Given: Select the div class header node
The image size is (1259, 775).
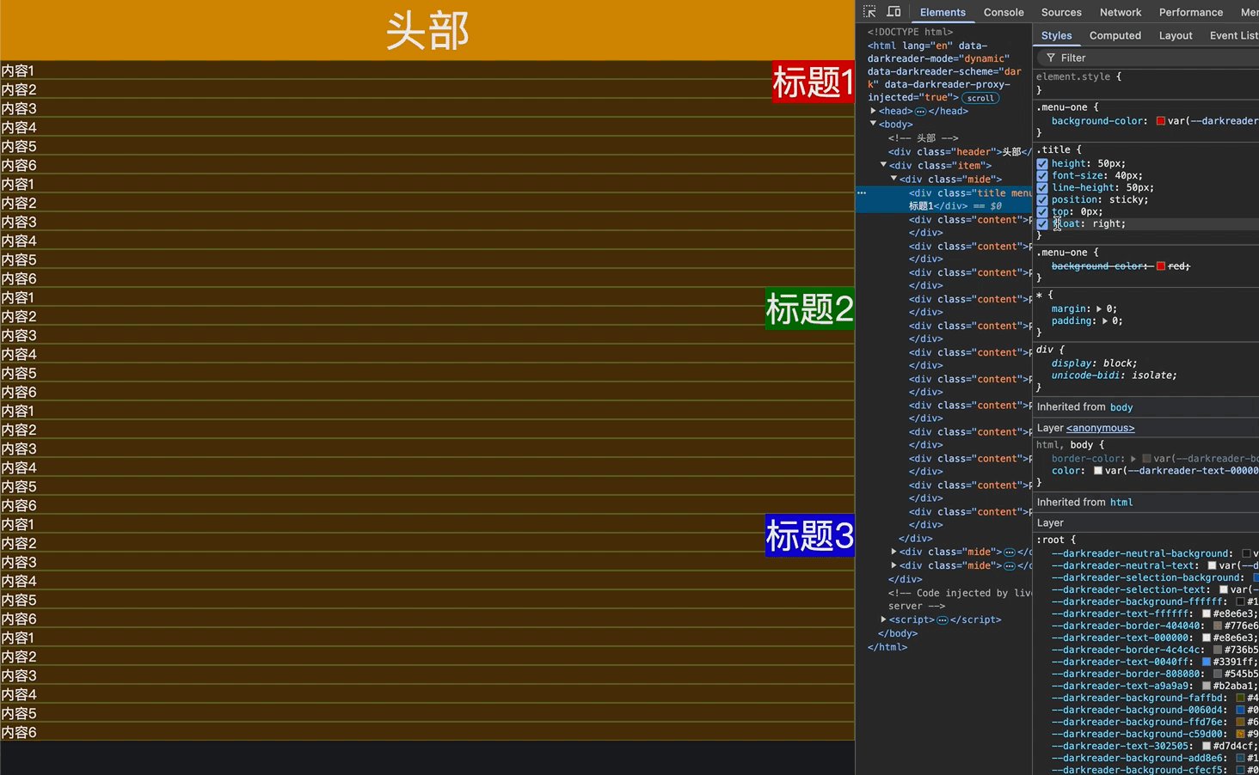Looking at the screenshot, I should [x=960, y=152].
